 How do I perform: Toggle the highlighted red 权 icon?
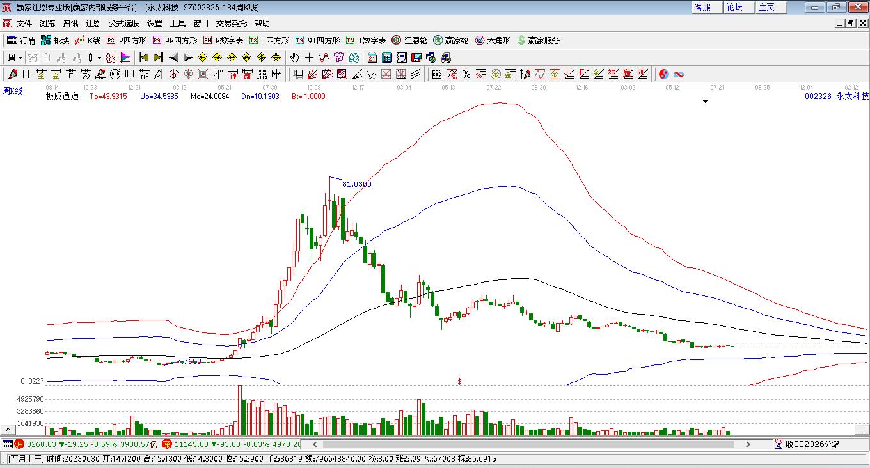pyautogui.click(x=111, y=58)
